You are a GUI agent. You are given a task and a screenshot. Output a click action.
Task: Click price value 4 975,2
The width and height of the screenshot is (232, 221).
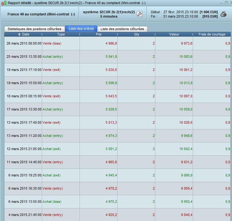click(111, 202)
